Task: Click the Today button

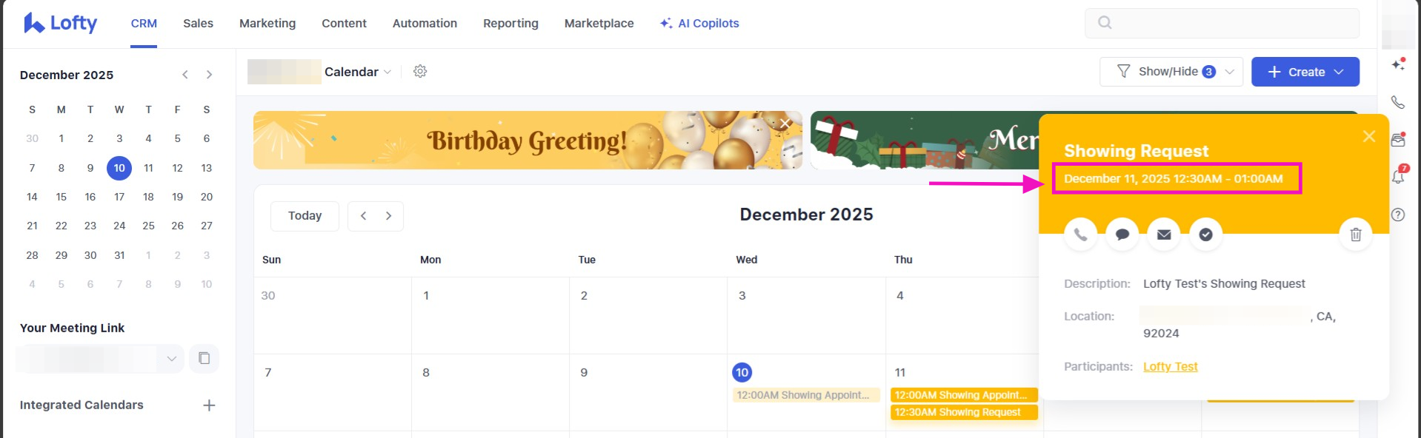Action: click(x=304, y=216)
